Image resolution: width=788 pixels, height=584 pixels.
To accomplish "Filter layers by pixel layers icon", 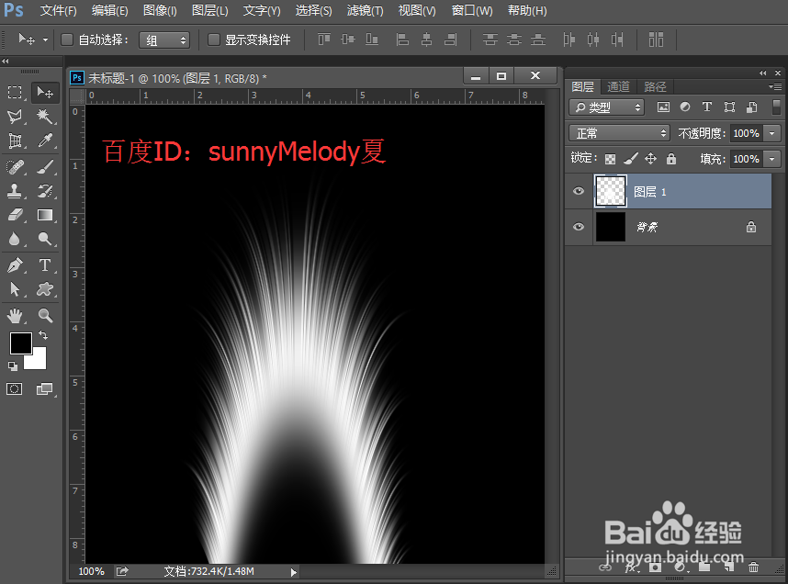I will point(663,107).
